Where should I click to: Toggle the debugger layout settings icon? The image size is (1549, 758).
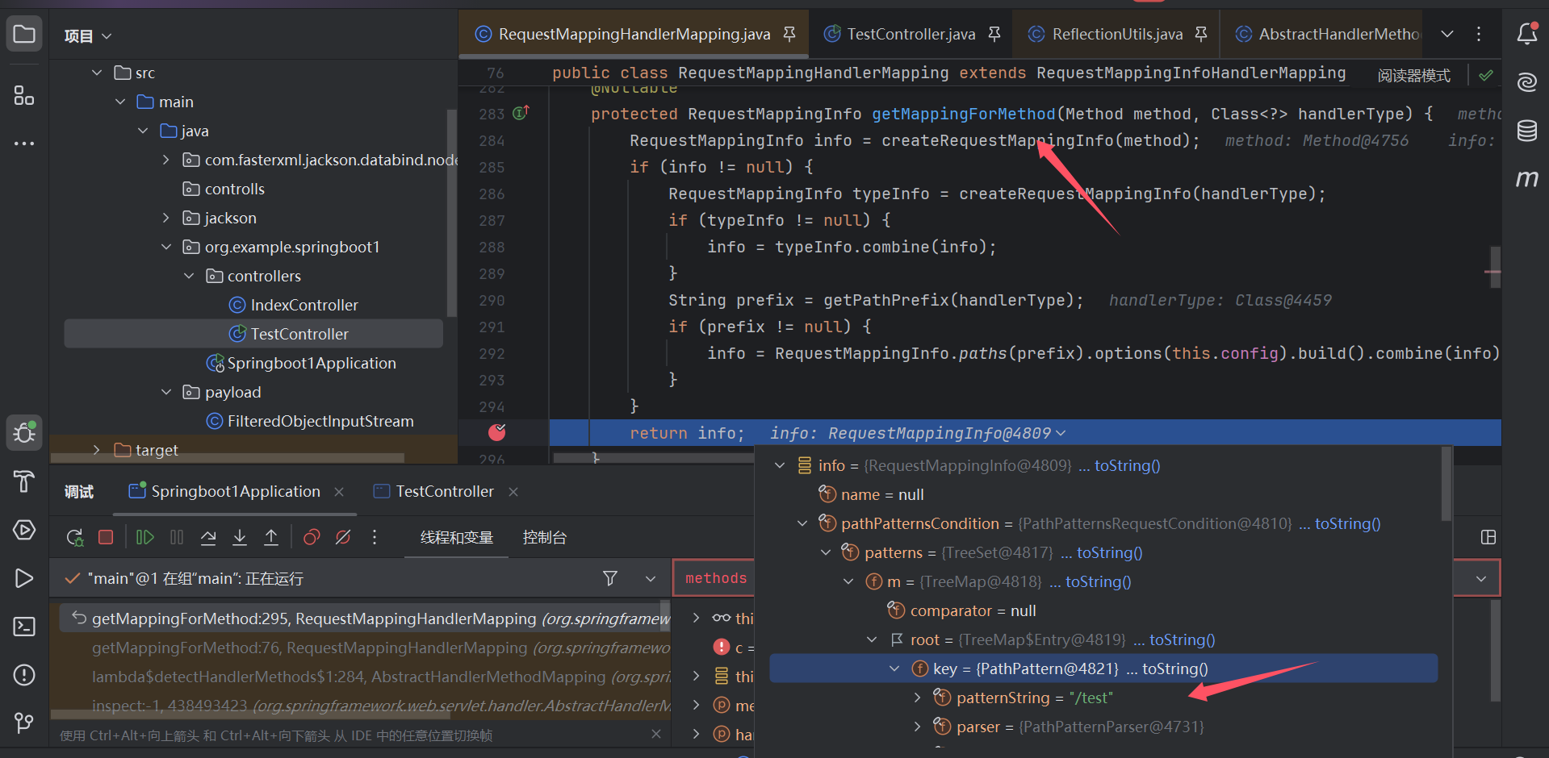click(x=1488, y=537)
